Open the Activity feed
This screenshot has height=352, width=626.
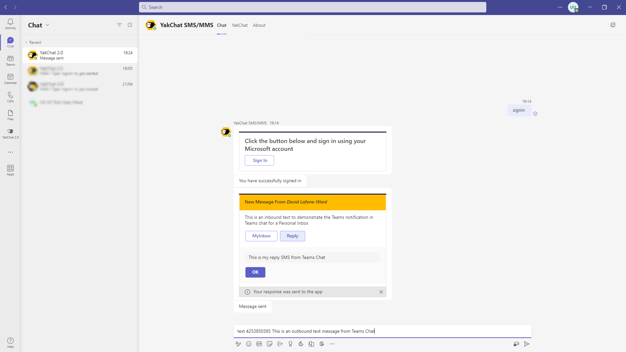[10, 24]
